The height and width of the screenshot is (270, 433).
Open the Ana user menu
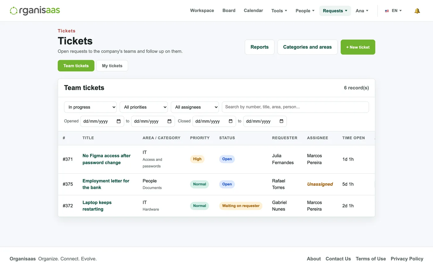362,11
